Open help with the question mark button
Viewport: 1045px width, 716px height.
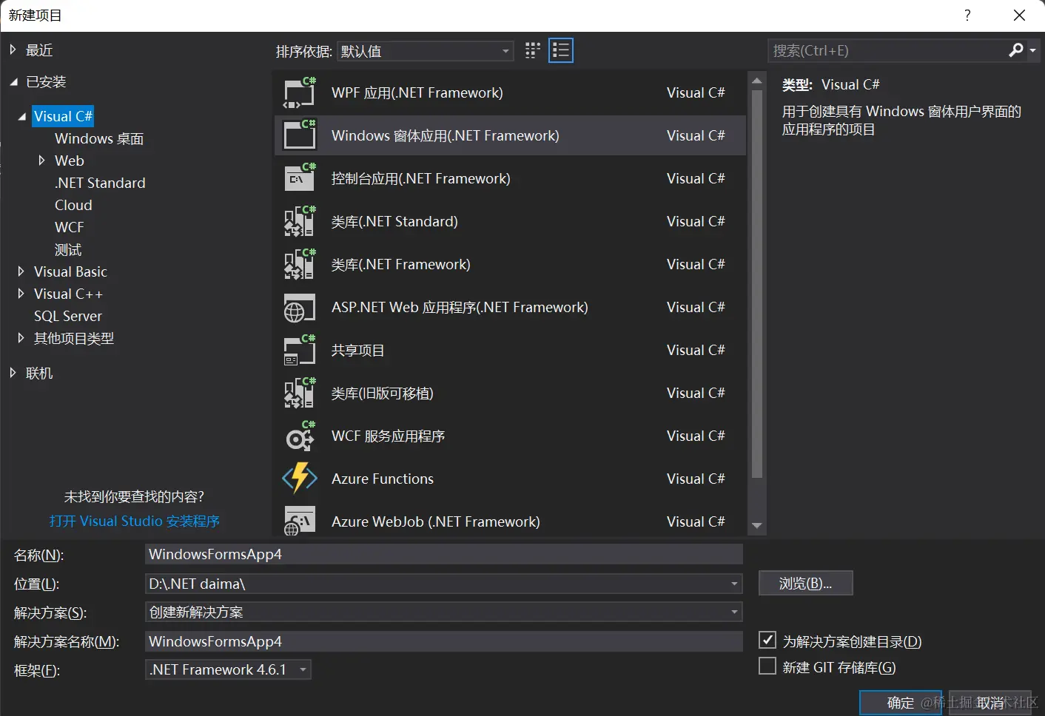(x=967, y=15)
